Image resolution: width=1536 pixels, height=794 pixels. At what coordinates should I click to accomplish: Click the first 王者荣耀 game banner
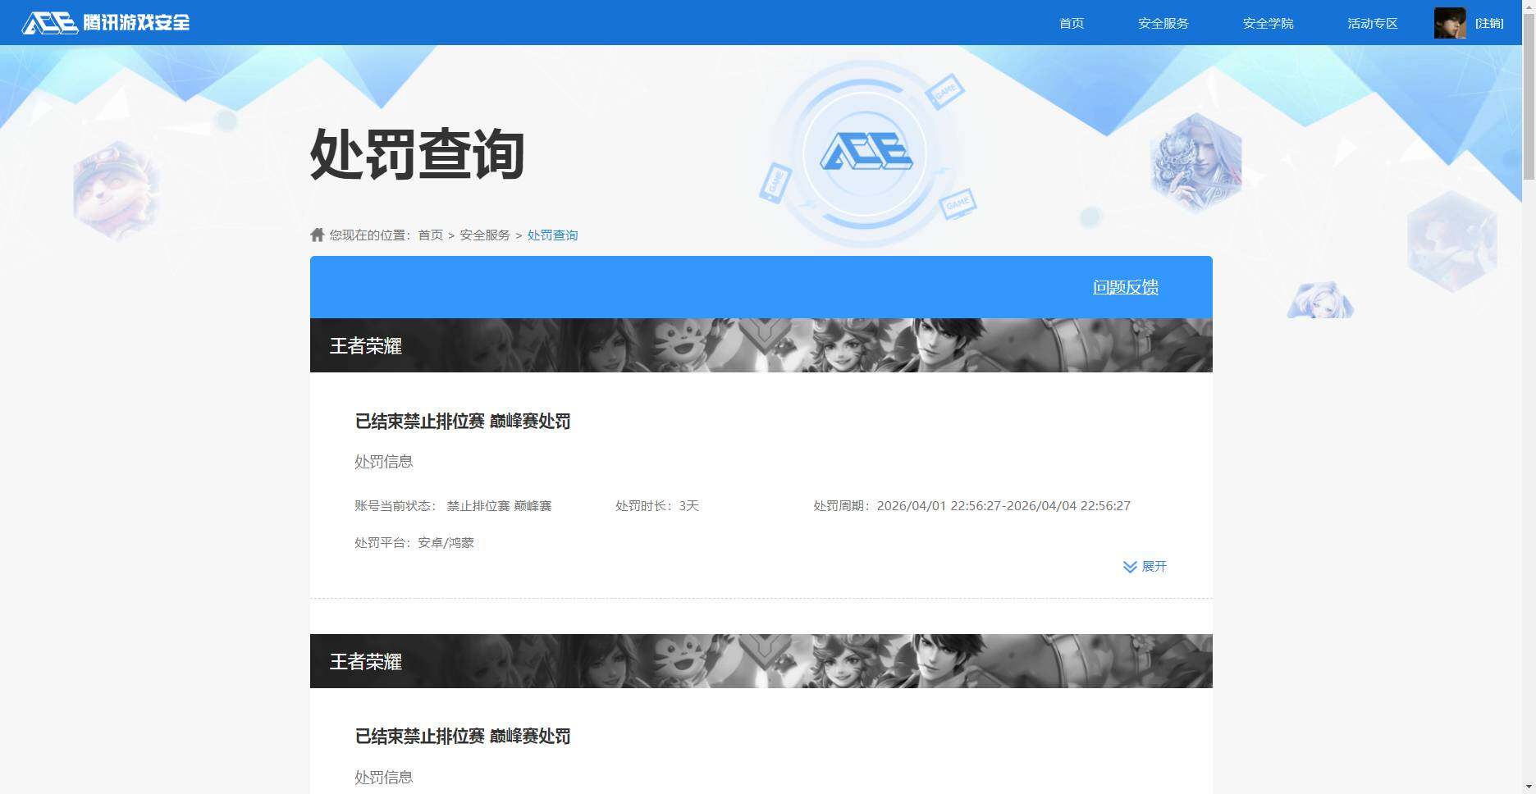(x=761, y=345)
